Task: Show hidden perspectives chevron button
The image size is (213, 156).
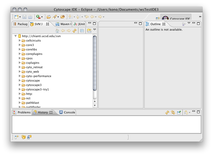Action: (200, 16)
